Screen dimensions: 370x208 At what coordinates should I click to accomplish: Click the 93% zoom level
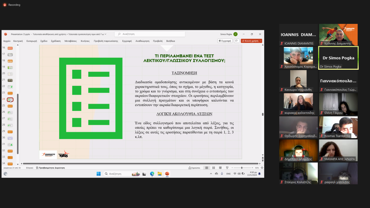click(x=257, y=168)
